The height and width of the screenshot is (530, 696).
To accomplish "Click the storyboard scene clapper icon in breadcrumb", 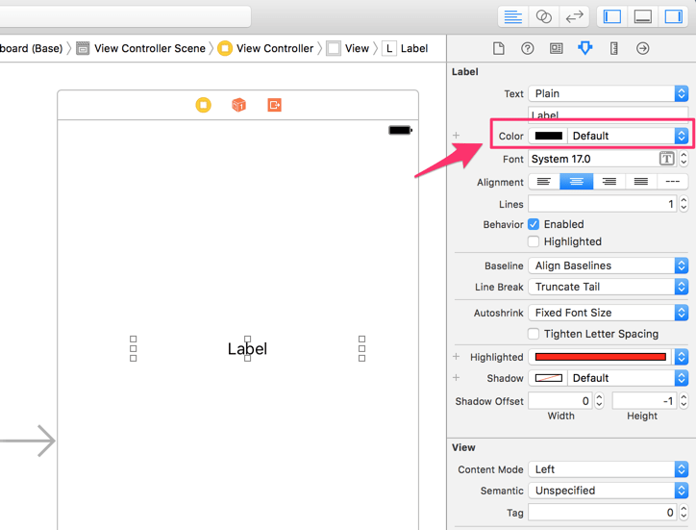I will [x=83, y=48].
